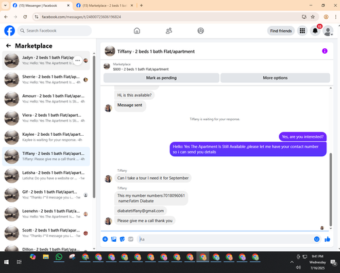Viewport: 340px width, 273px height.
Task: Open the emoji picker in composer
Action: click(317, 239)
